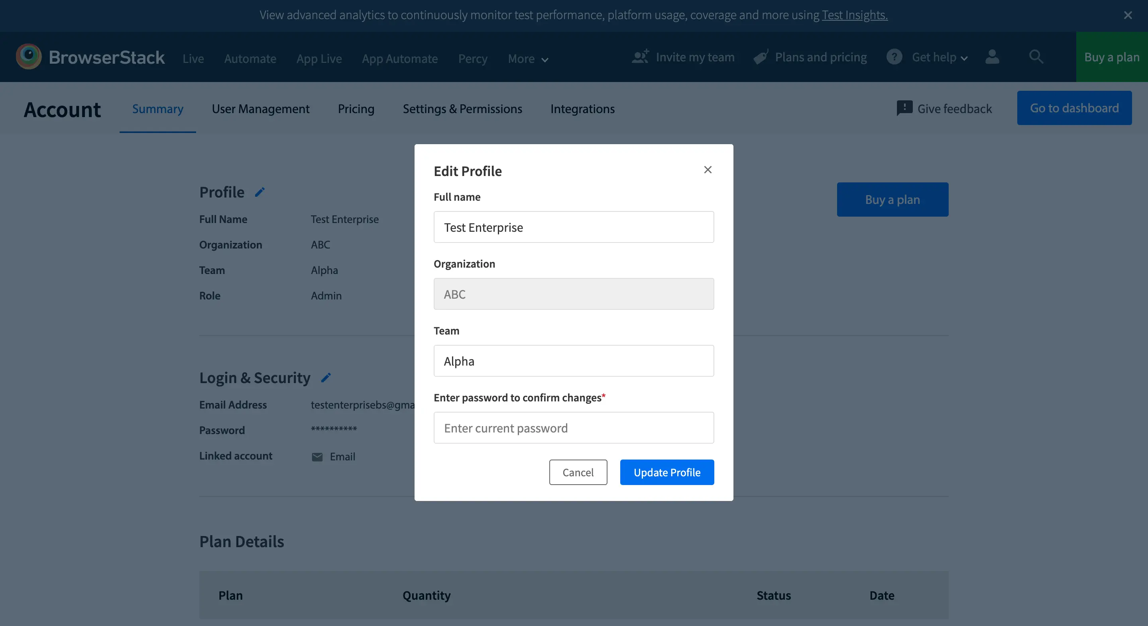The height and width of the screenshot is (626, 1148).
Task: Focus the Enter current password field
Action: click(x=574, y=427)
